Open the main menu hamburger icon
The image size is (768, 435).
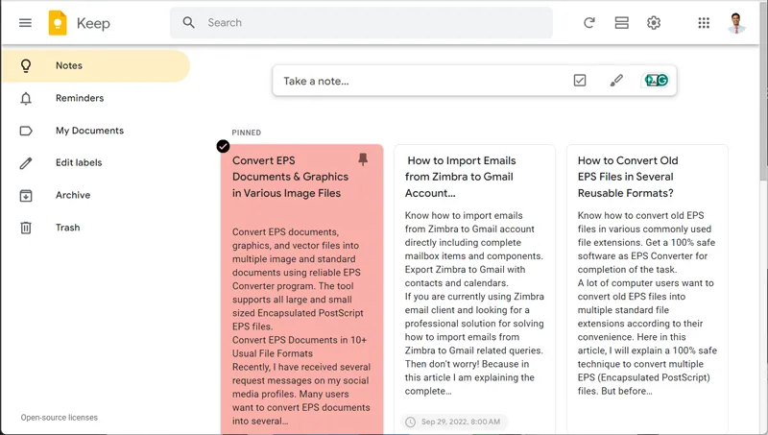coord(25,23)
